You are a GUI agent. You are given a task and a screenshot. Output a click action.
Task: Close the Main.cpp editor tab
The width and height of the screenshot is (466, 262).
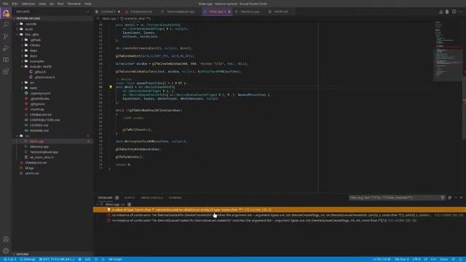[229, 12]
